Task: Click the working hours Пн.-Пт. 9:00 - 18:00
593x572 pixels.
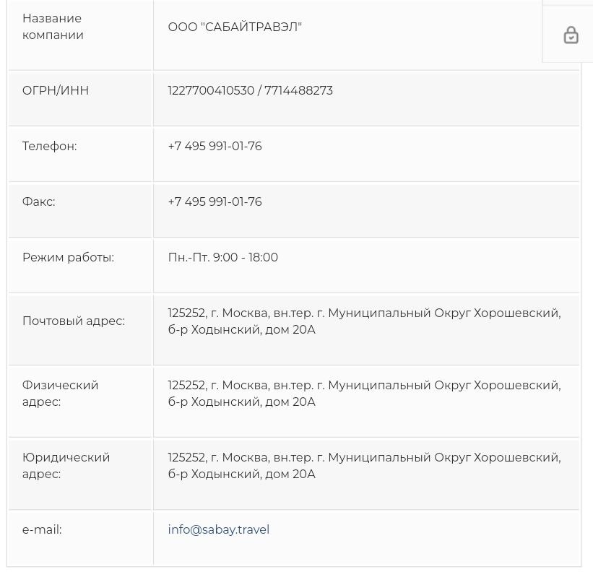Action: point(222,257)
